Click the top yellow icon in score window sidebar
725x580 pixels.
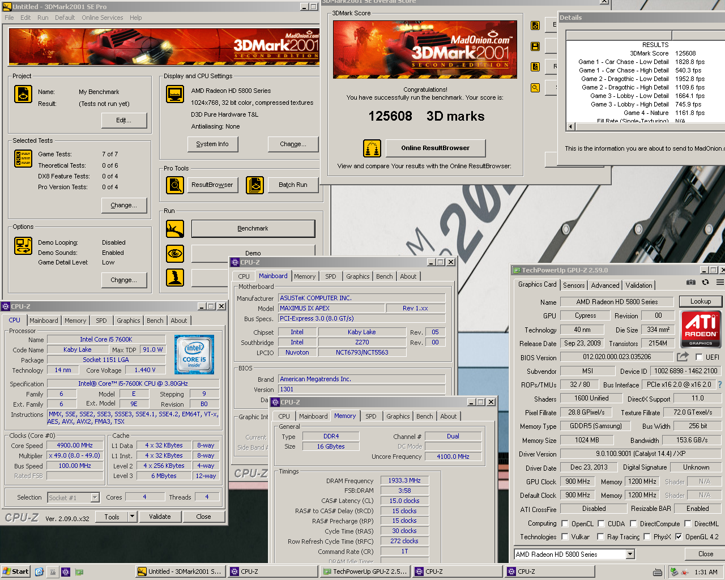[x=535, y=25]
